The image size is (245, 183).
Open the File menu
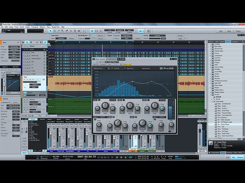click(x=2, y=27)
